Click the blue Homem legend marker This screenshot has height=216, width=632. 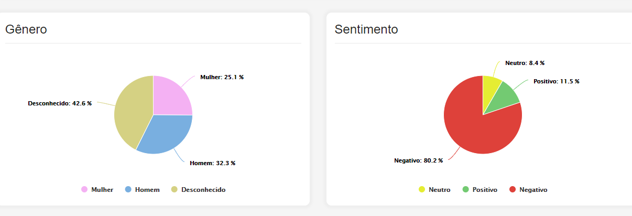(x=128, y=189)
